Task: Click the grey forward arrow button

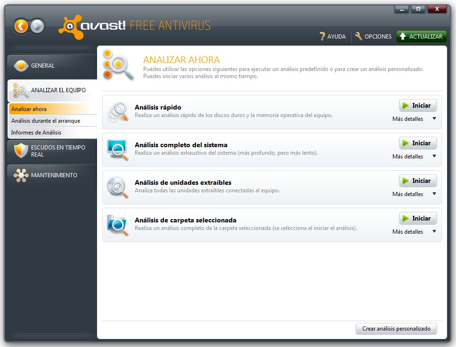Action: point(37,26)
